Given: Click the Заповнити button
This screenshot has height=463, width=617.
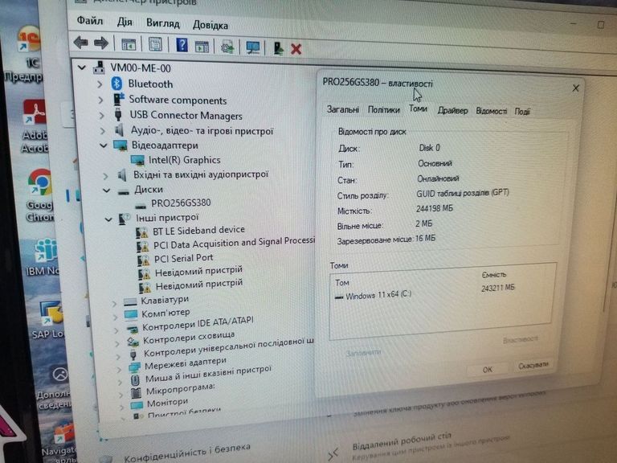Looking at the screenshot, I should (363, 352).
